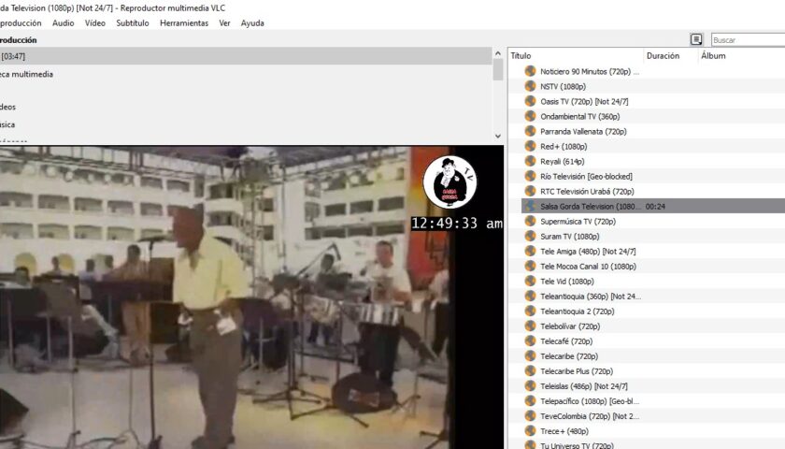Click the globe icon of Telecafé (720p)
Image resolution: width=785 pixels, height=449 pixels.
pyautogui.click(x=530, y=340)
